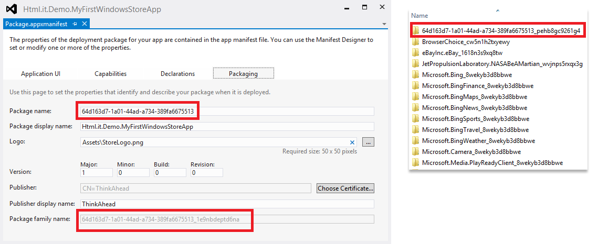598x244 pixels.
Task: Click into the Package name field
Action: (x=227, y=112)
